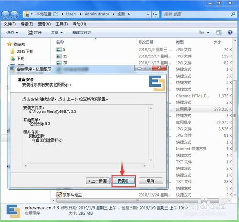The image size is (239, 222).
Task: Expand the arrow after Administrator breadcrumb
Action: pyautogui.click(x=113, y=14)
